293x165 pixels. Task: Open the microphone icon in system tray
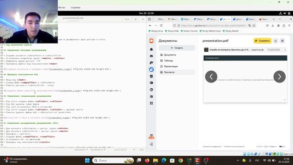point(250,160)
